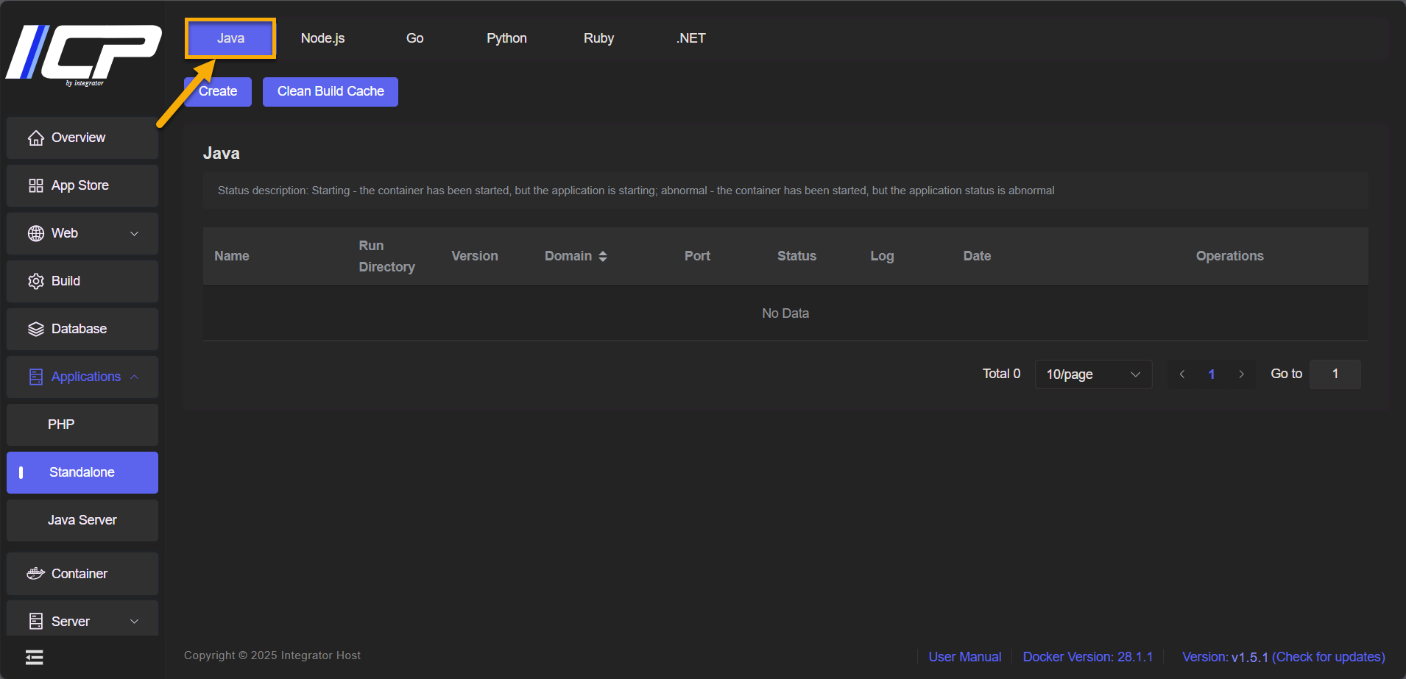Open the User Manual link
The height and width of the screenshot is (679, 1406).
click(x=964, y=657)
